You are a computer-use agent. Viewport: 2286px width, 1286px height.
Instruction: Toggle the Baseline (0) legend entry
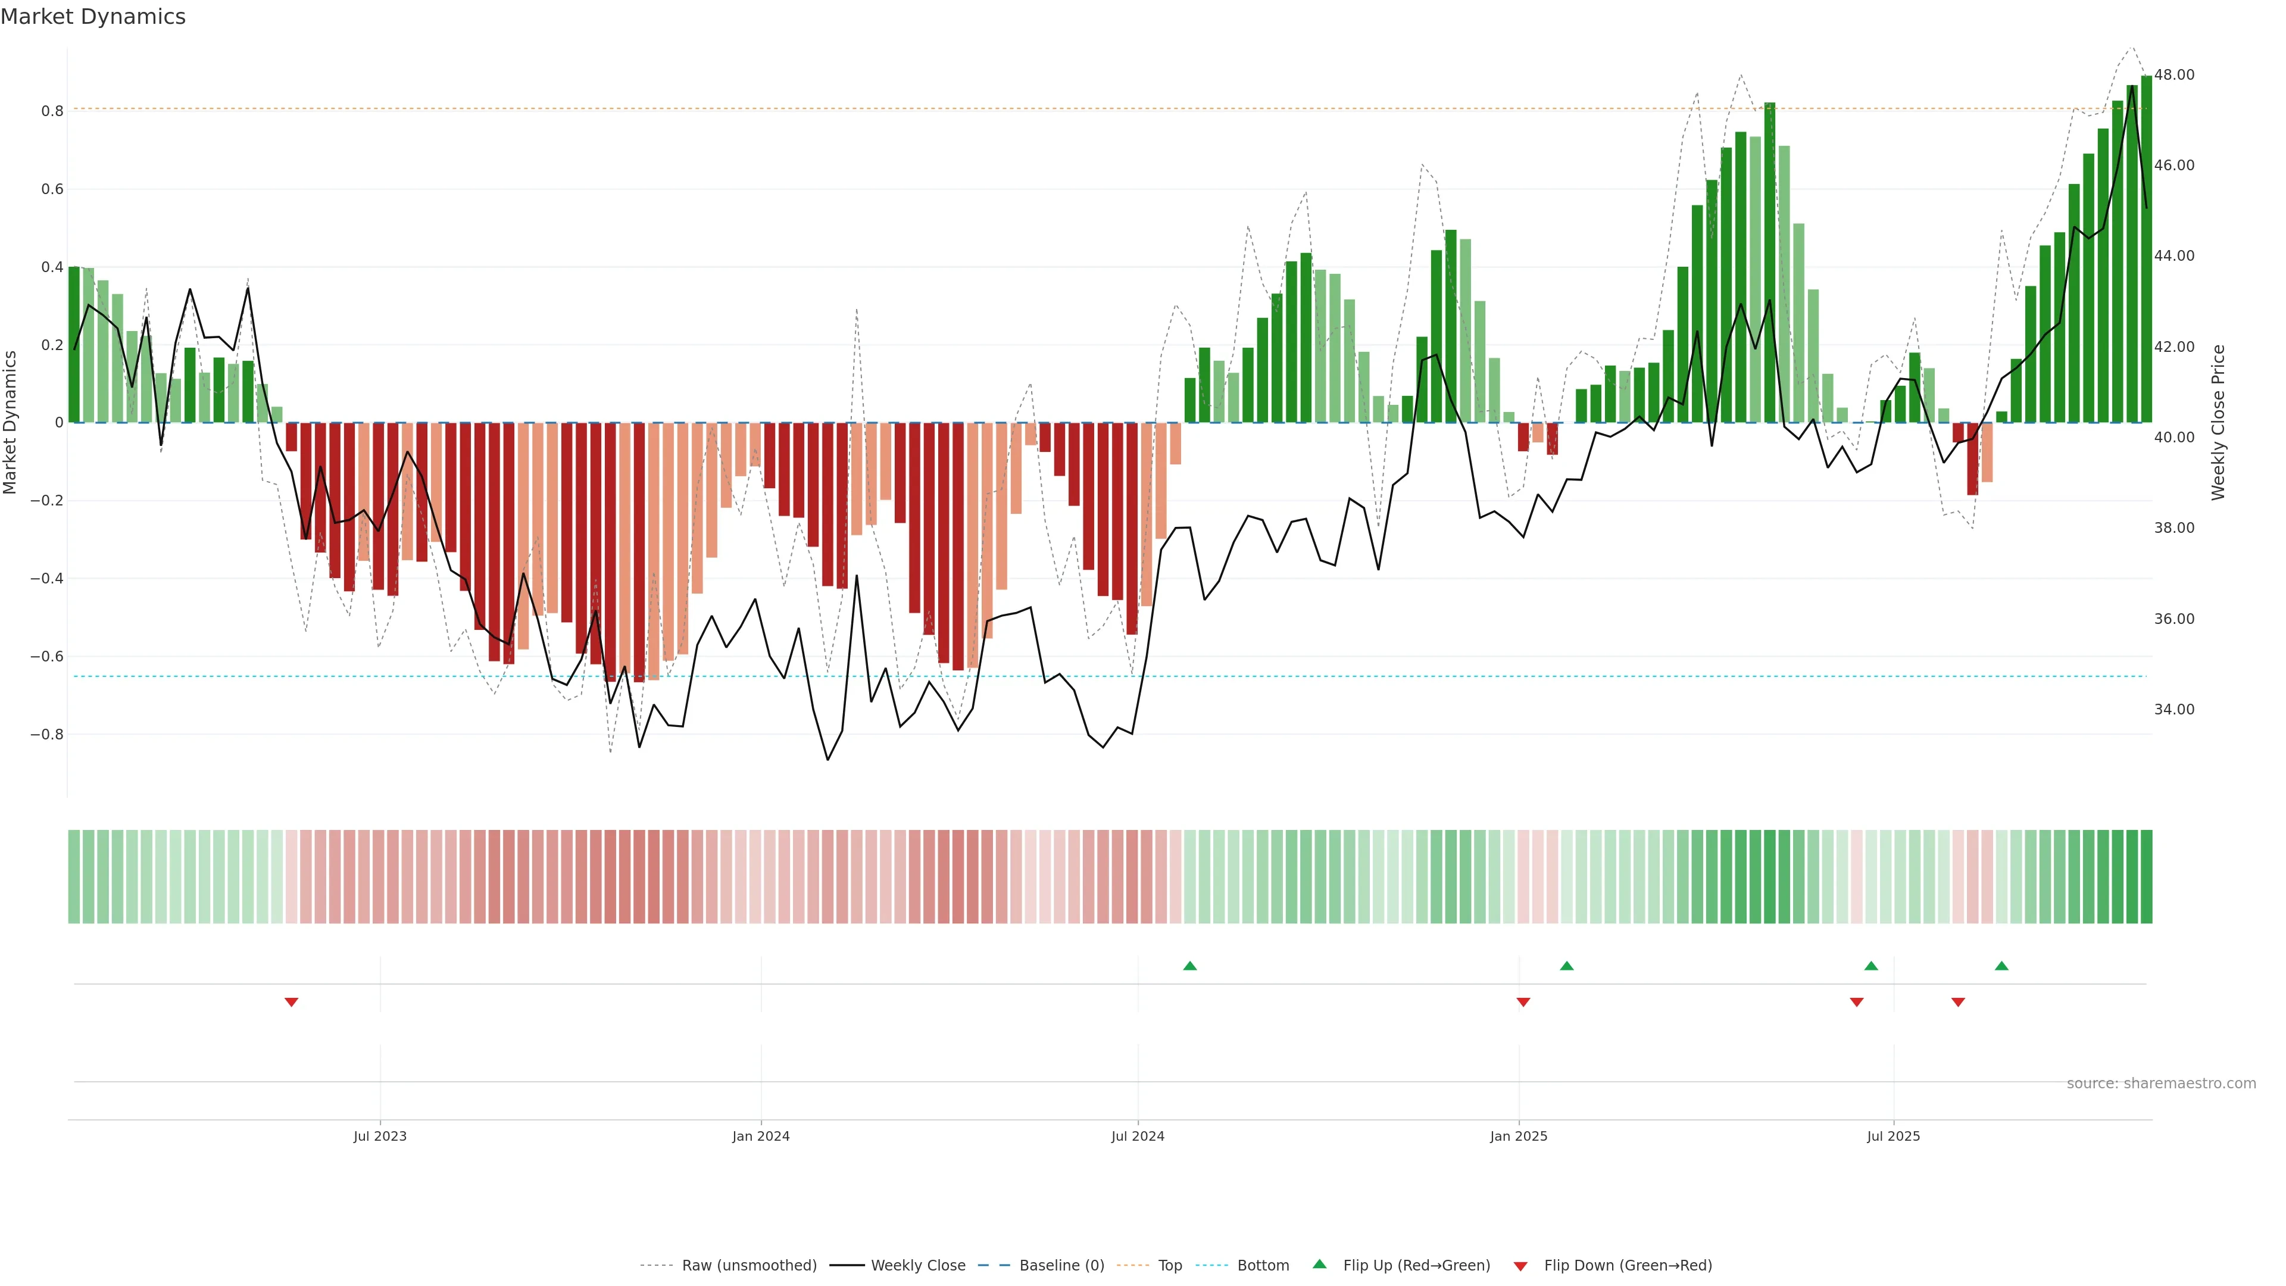[1061, 1266]
